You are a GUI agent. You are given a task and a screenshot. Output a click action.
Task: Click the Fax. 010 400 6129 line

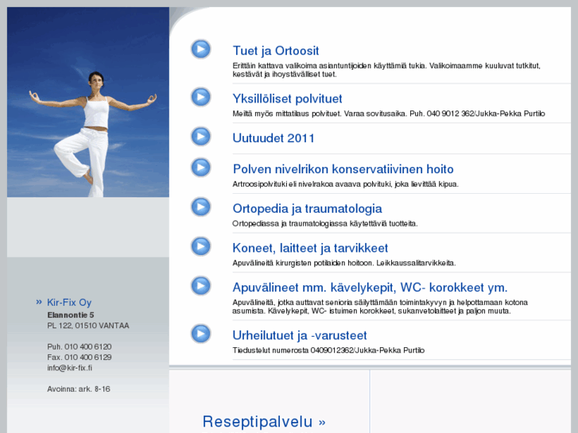[x=80, y=358]
